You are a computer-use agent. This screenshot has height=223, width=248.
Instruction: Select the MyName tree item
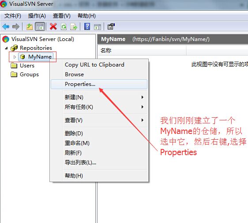(x=40, y=57)
